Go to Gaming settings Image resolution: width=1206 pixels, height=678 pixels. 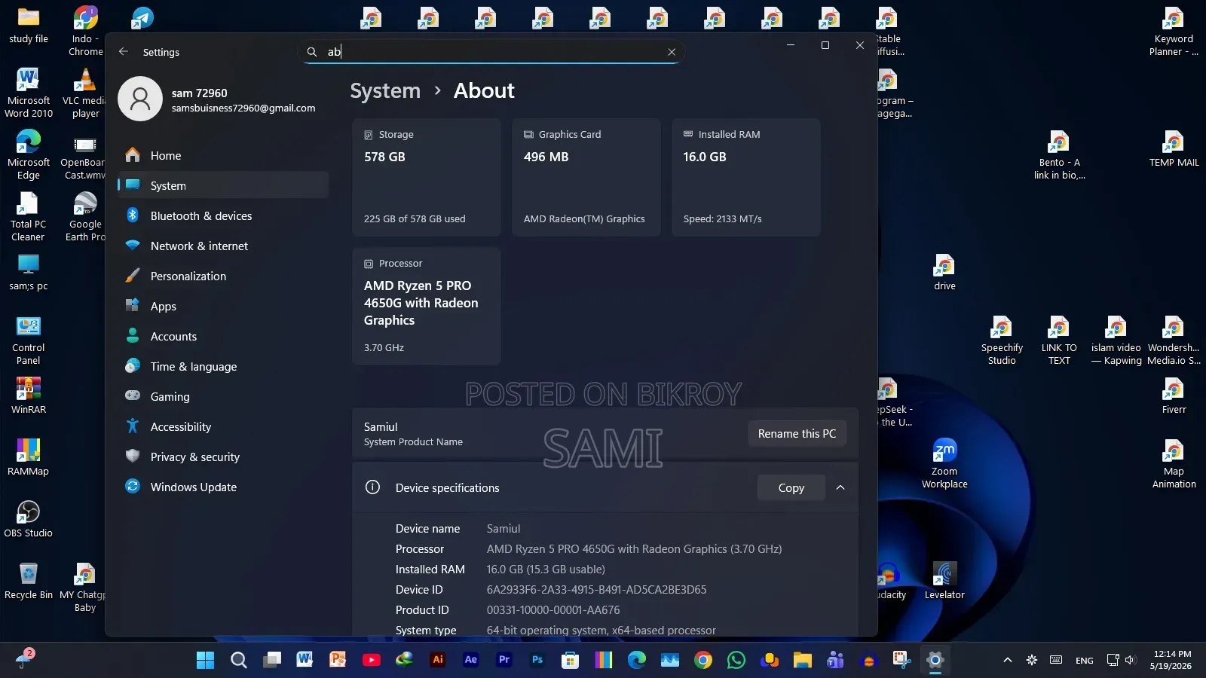pos(223,396)
